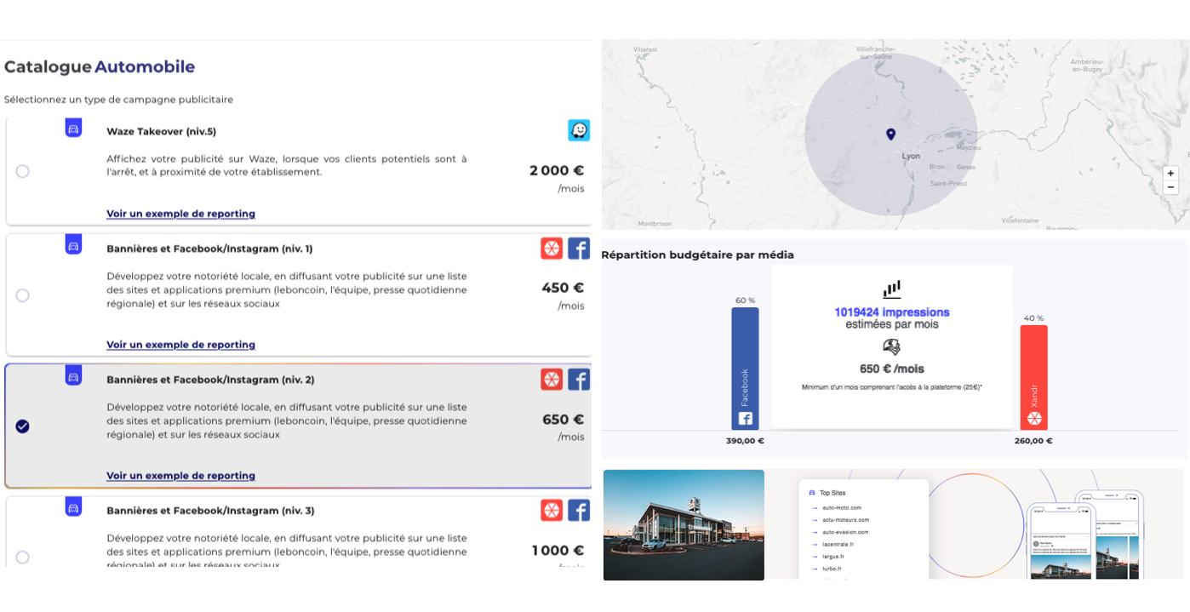Click the 'Catalogue Automobile' heading
This screenshot has width=1190, height=612.
click(100, 66)
